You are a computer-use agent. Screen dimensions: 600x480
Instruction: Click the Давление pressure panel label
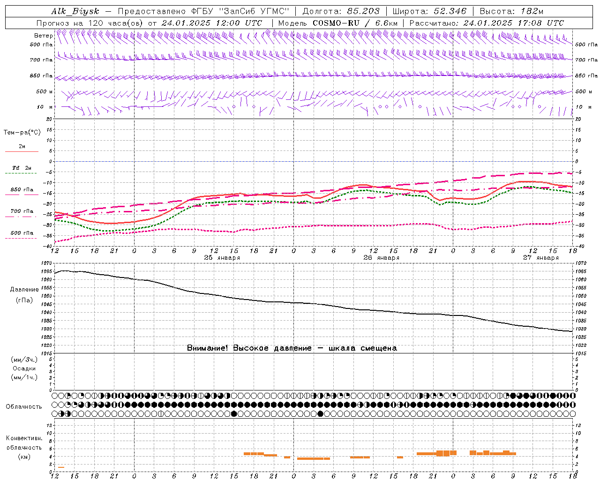coord(24,290)
